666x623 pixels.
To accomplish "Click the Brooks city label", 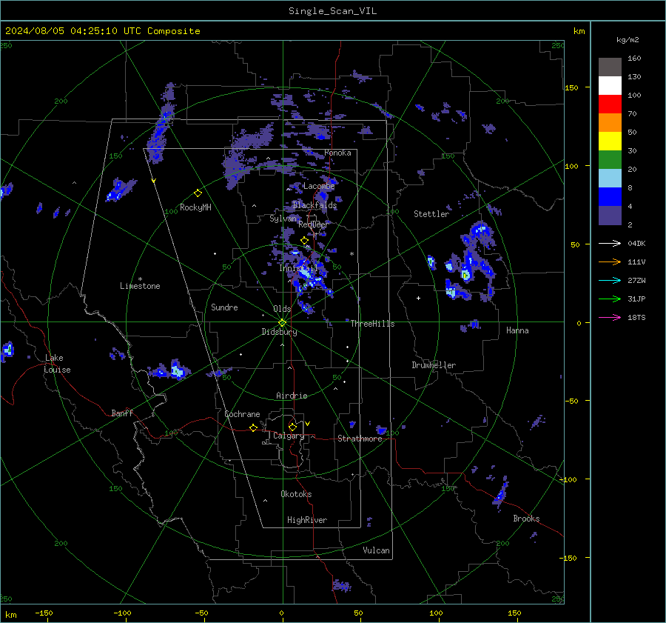I will [526, 519].
